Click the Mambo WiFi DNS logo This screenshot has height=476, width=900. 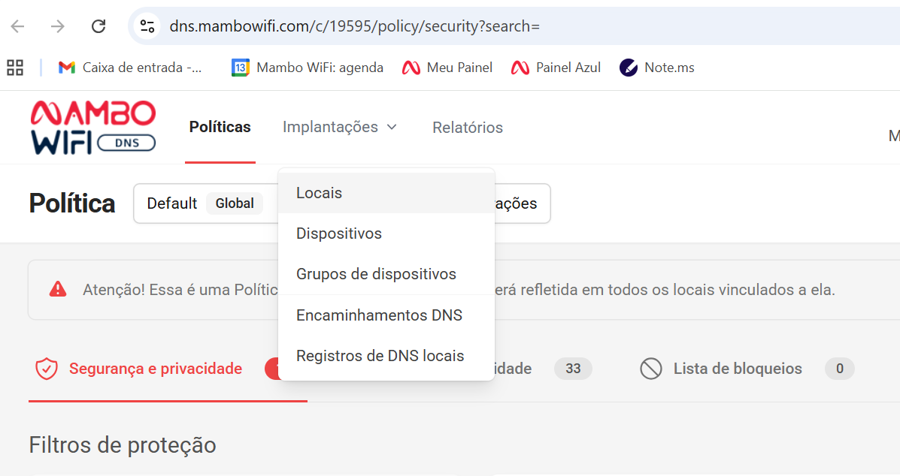coord(92,127)
